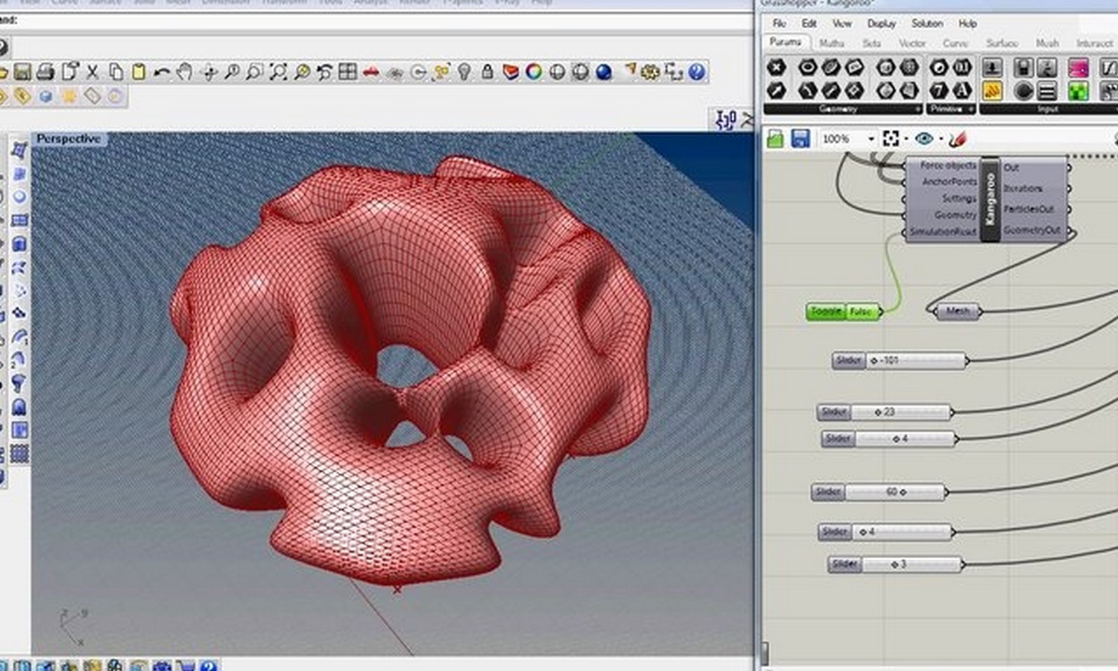Click the slider showing value 3
The image size is (1118, 671).
[896, 564]
